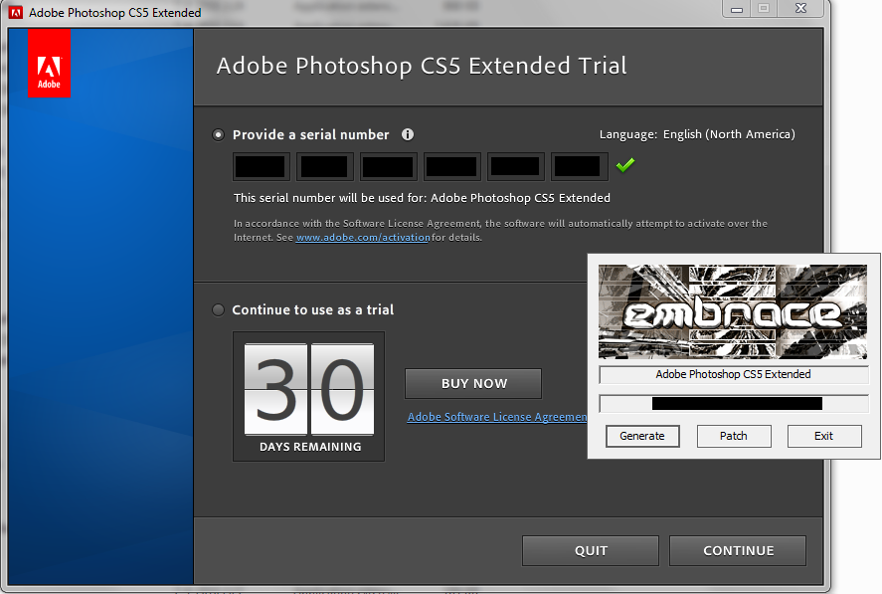Minimize the Adobe Photoshop CS5 Extended window
This screenshot has height=594, width=882.
point(737,10)
